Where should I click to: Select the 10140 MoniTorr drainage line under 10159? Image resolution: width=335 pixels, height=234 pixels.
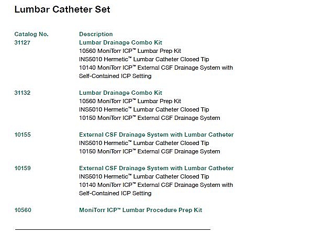[155, 185]
